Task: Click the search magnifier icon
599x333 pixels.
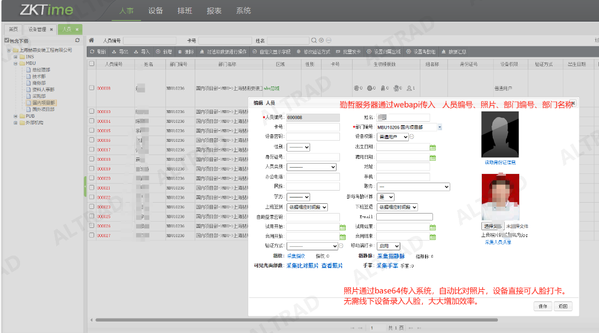Action: coord(314,41)
